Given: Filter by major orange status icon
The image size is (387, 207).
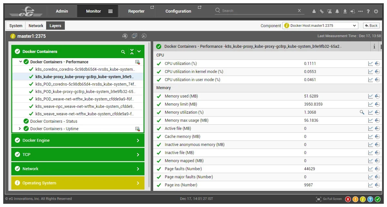Looking at the screenshot, I should 355,199.
